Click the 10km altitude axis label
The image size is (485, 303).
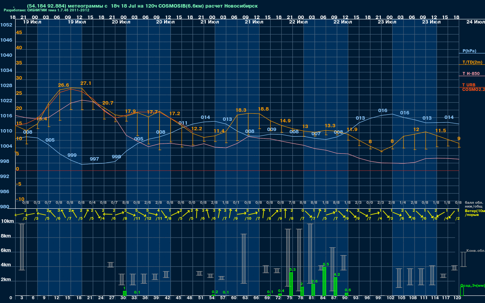click(6, 221)
